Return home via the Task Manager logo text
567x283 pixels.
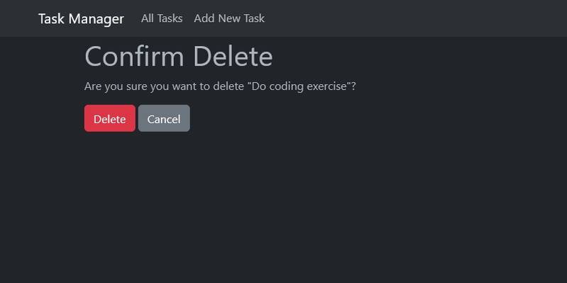tap(81, 18)
